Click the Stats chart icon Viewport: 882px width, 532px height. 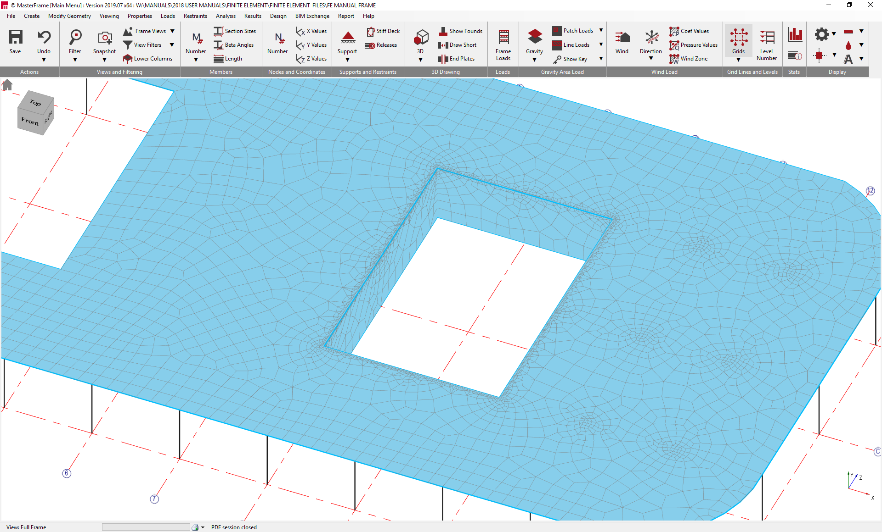794,34
